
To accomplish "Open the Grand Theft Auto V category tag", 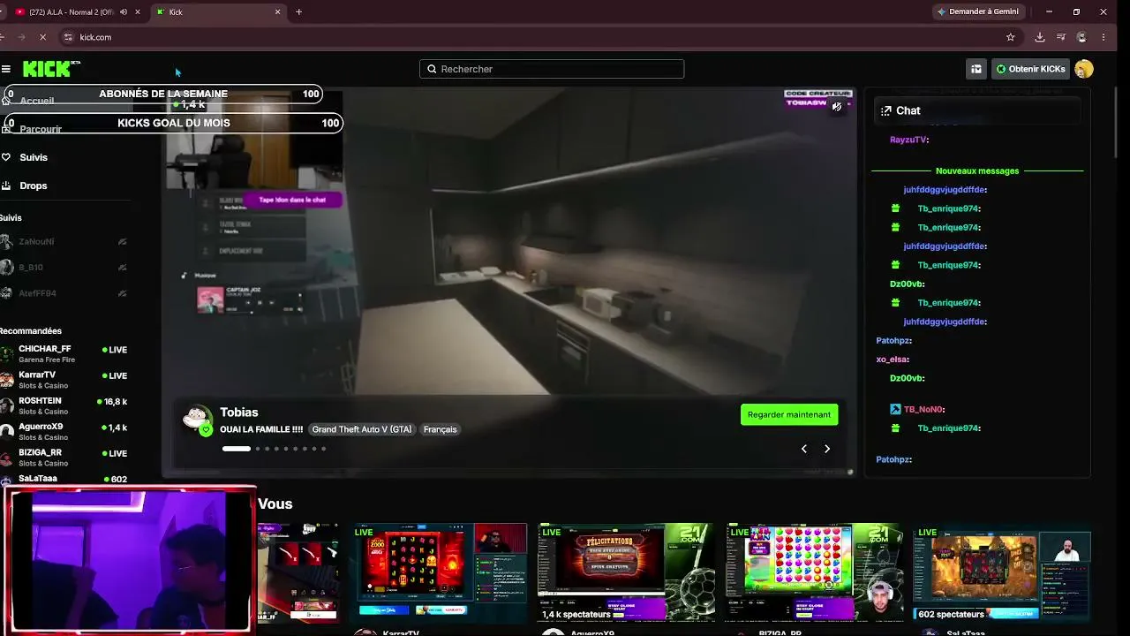I will pos(362,429).
